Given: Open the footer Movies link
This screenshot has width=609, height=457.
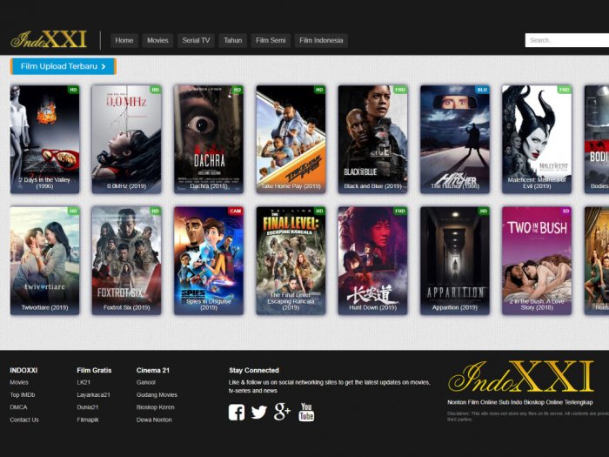Looking at the screenshot, I should pos(19,382).
